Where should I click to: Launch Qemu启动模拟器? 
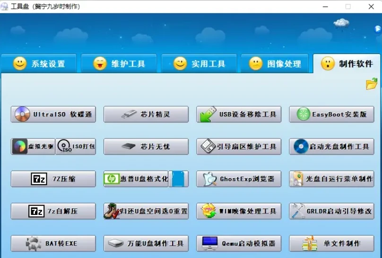pos(239,243)
